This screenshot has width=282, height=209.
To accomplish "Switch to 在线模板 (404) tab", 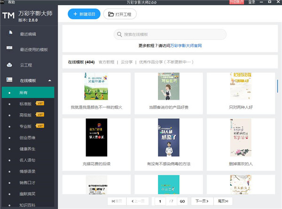I will (x=81, y=62).
